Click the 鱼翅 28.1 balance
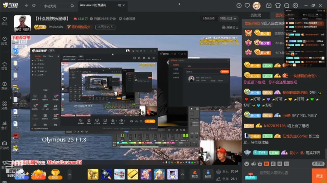 [227, 179]
